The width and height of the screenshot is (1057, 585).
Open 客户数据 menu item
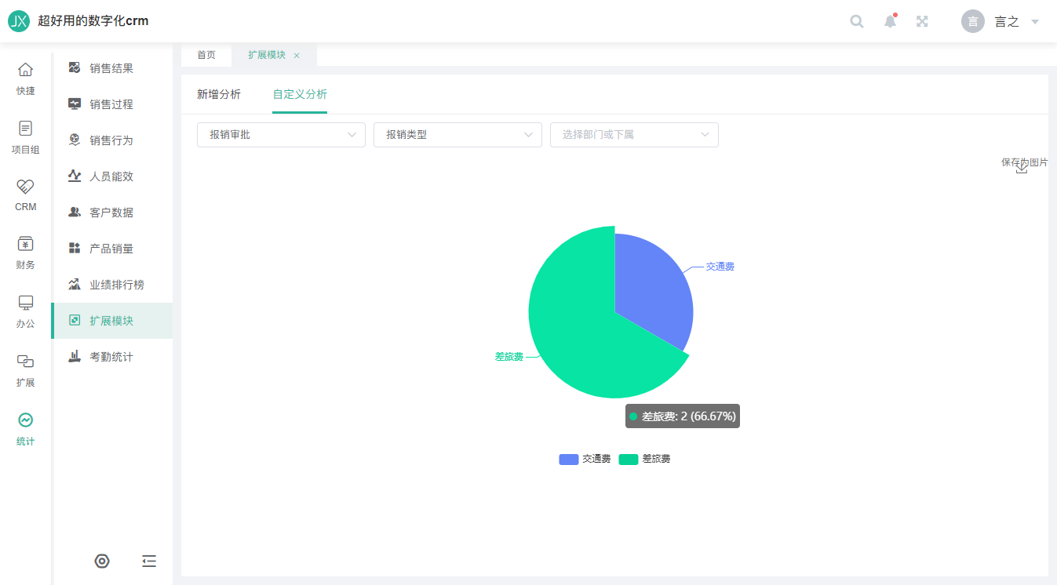112,213
